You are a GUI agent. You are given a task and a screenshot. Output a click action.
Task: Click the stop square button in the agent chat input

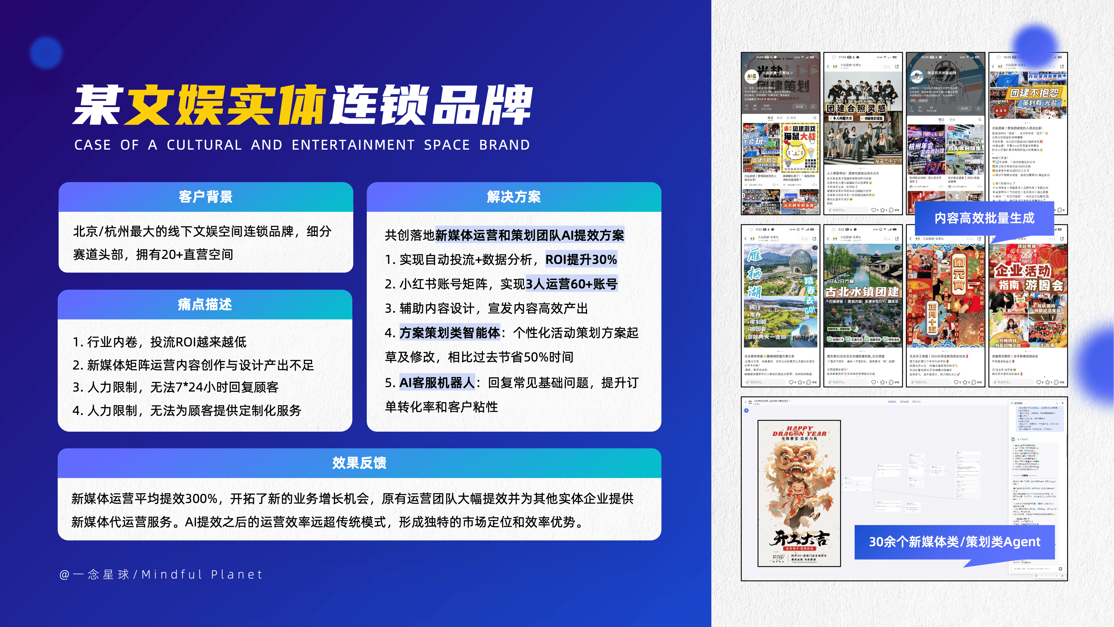[x=1060, y=568]
